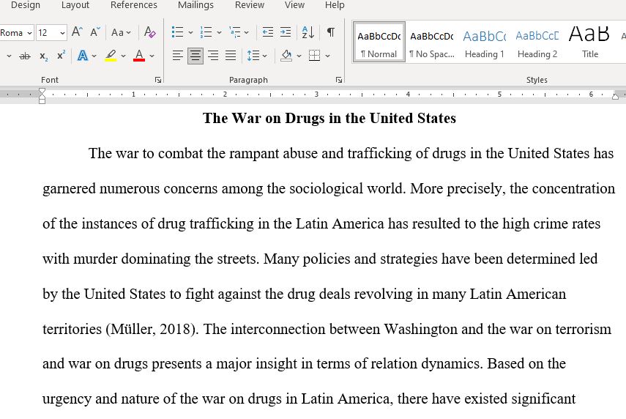Open the References tab

pos(134,5)
